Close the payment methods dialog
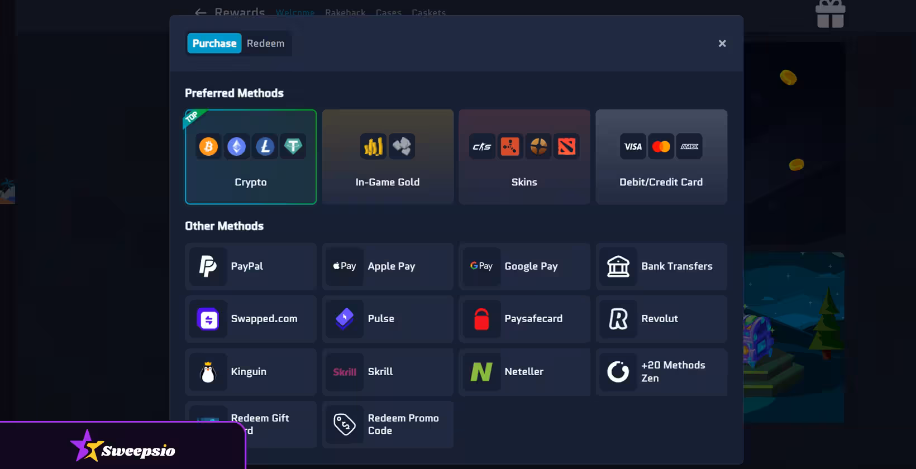The height and width of the screenshot is (469, 916). pos(722,44)
